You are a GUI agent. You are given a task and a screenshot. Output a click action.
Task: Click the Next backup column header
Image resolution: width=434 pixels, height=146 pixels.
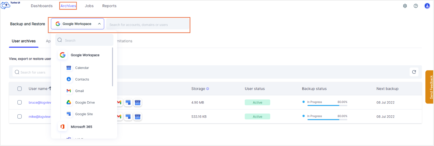387,89
